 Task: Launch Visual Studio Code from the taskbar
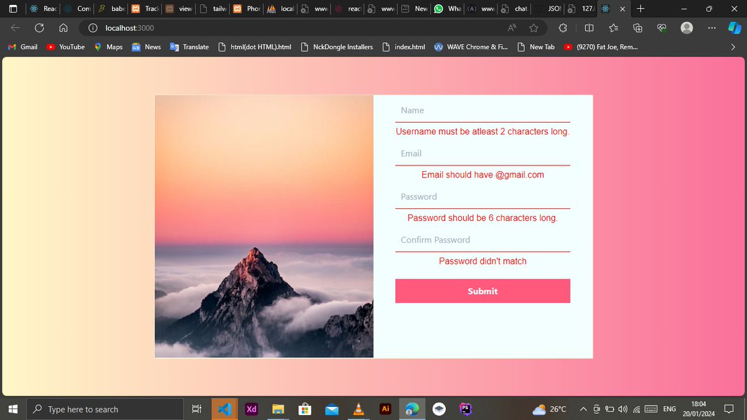tap(224, 409)
